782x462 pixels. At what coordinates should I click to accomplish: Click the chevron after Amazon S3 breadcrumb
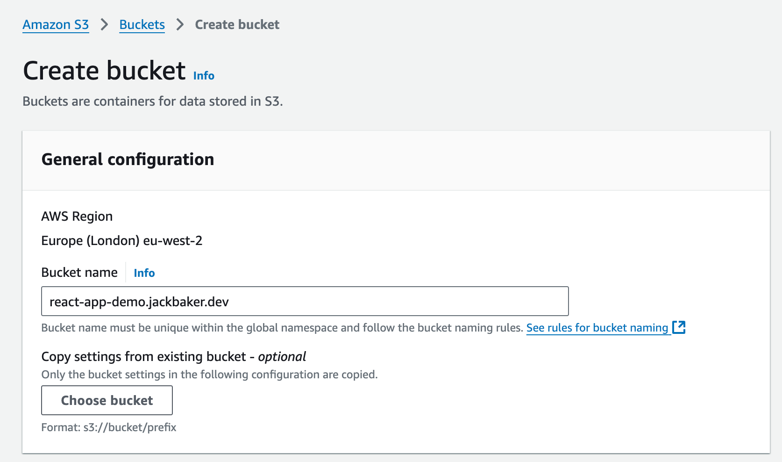(104, 24)
